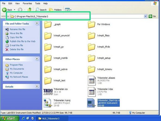Select the lvtmplt_iflvlib folder icon
161x121 pixels.
pos(91,47)
